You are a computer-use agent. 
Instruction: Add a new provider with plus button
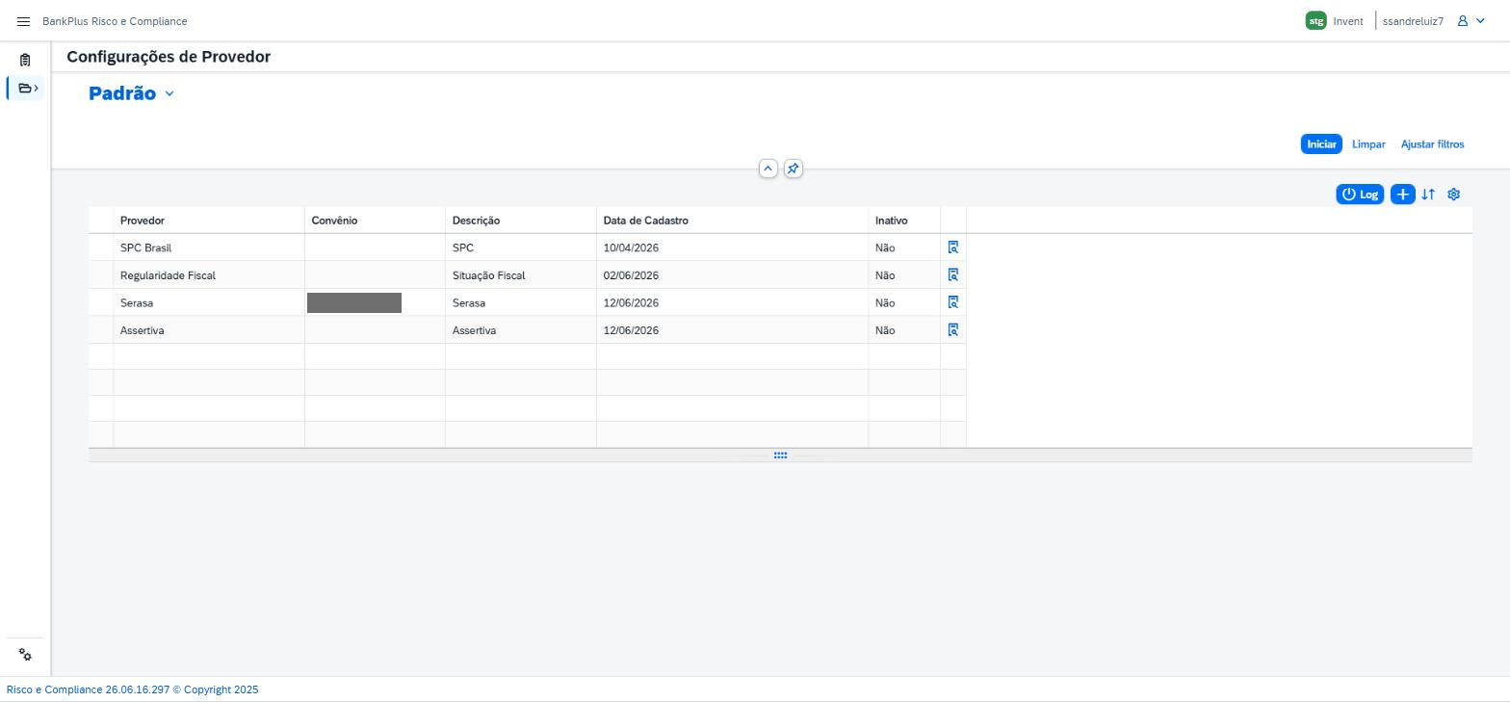1403,195
